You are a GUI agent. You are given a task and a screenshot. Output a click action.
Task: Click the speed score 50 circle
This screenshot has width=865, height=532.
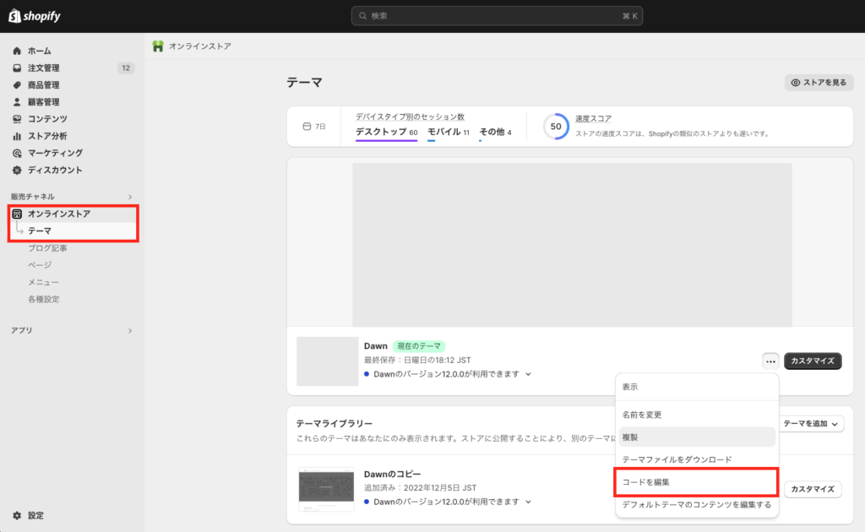556,127
